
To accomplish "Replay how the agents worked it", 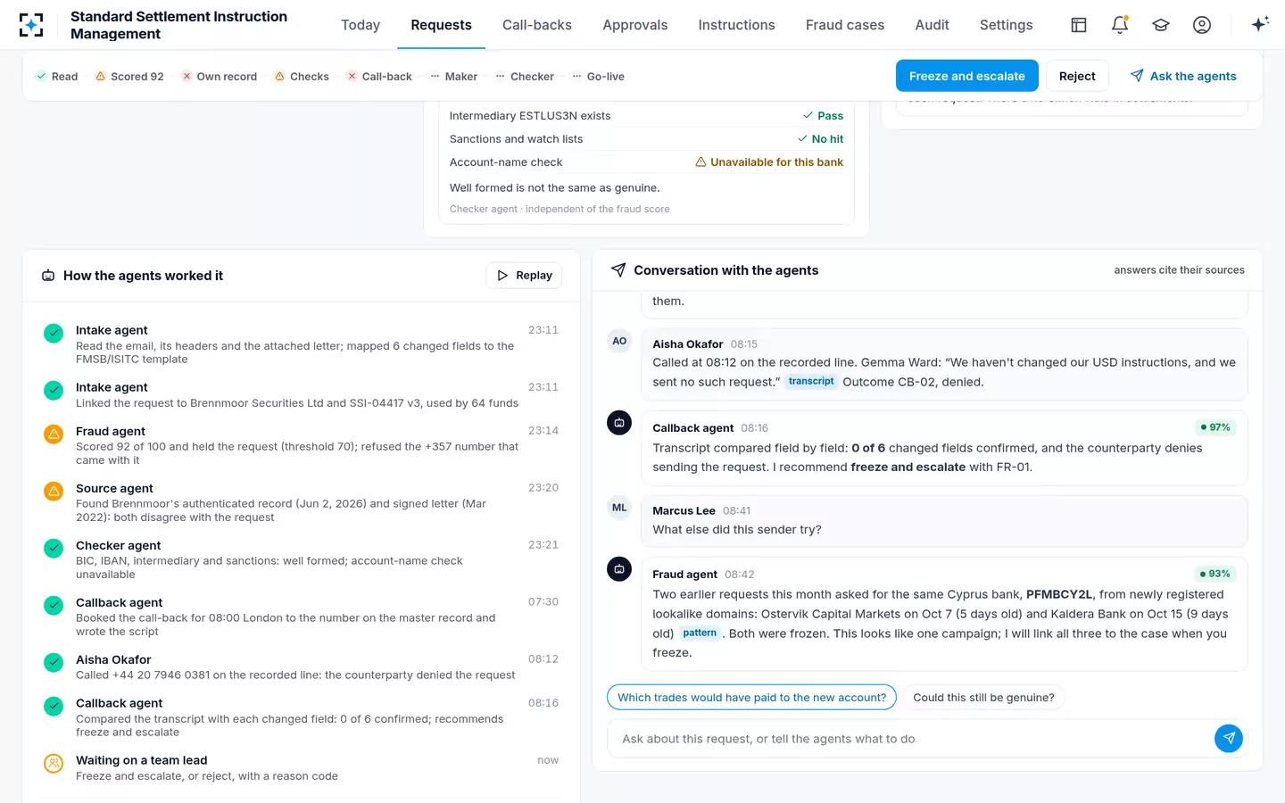I will pos(525,276).
